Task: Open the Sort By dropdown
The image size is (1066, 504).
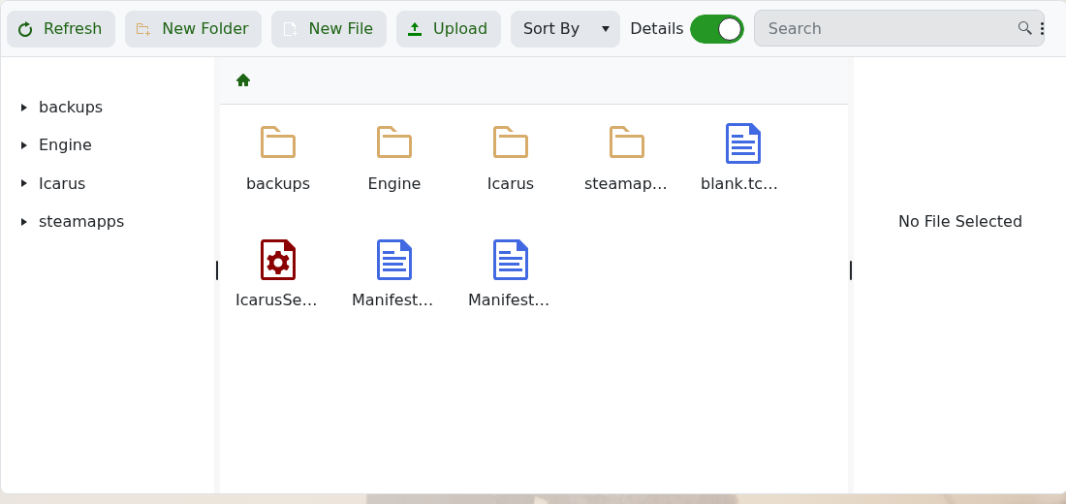Action: (x=565, y=28)
